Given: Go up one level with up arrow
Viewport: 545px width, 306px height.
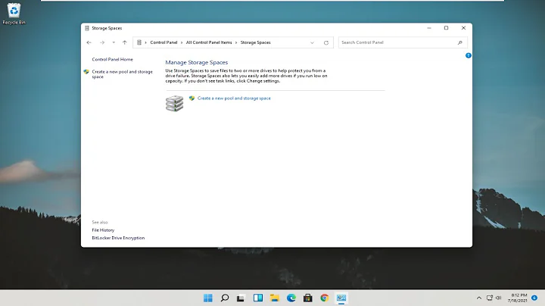Looking at the screenshot, I should [124, 42].
